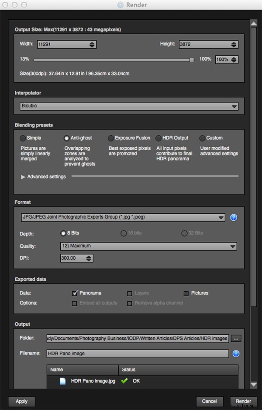The image size is (262, 410).
Task: Select the Custom blending preset
Action: click(202, 138)
